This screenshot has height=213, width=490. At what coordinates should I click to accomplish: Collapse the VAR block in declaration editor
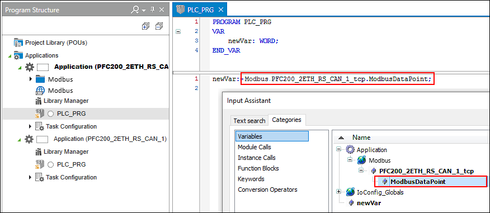tap(178, 31)
